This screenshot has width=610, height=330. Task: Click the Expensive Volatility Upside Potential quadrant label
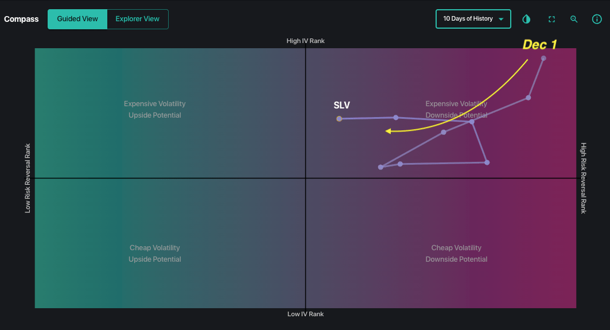pyautogui.click(x=155, y=110)
